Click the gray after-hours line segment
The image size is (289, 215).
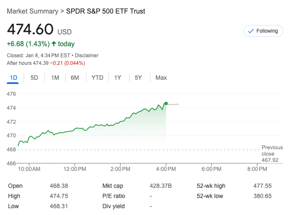pyautogui.click(x=173, y=104)
